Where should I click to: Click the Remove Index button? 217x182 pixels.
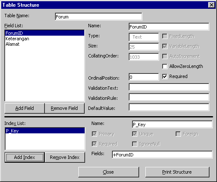coord(65,157)
